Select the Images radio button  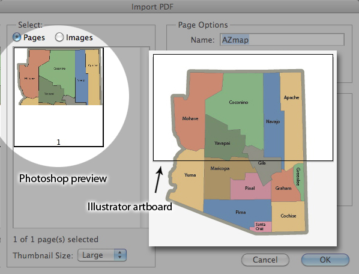tap(59, 37)
